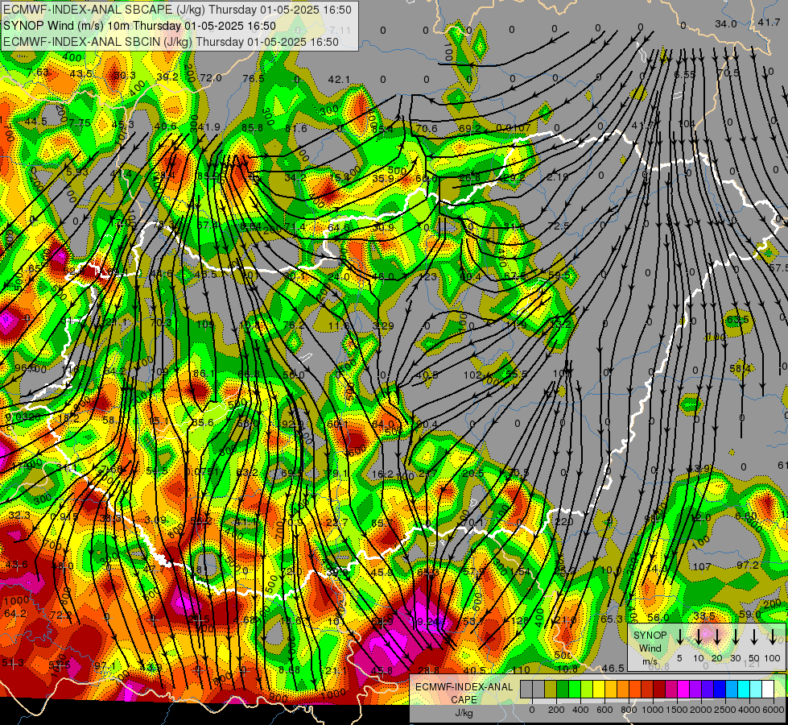Click the 4000 tick label on CAPE scale
This screenshot has width=788, height=725.
tap(750, 710)
